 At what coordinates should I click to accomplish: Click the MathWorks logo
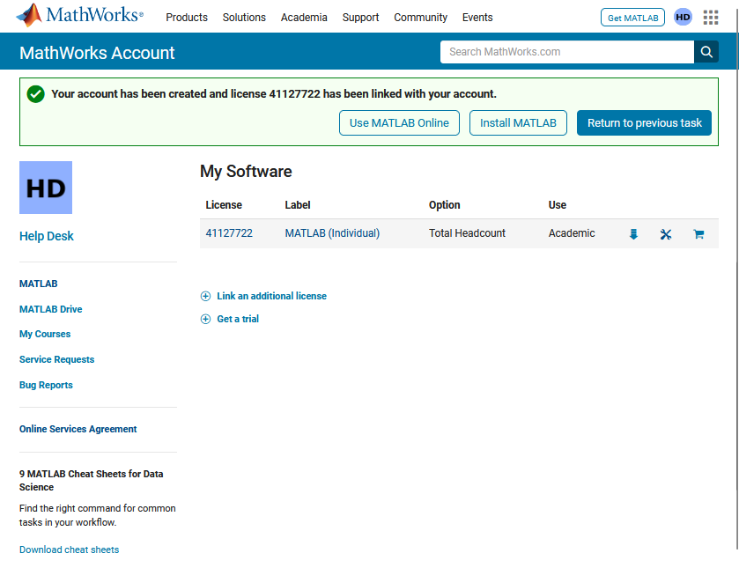tap(79, 16)
